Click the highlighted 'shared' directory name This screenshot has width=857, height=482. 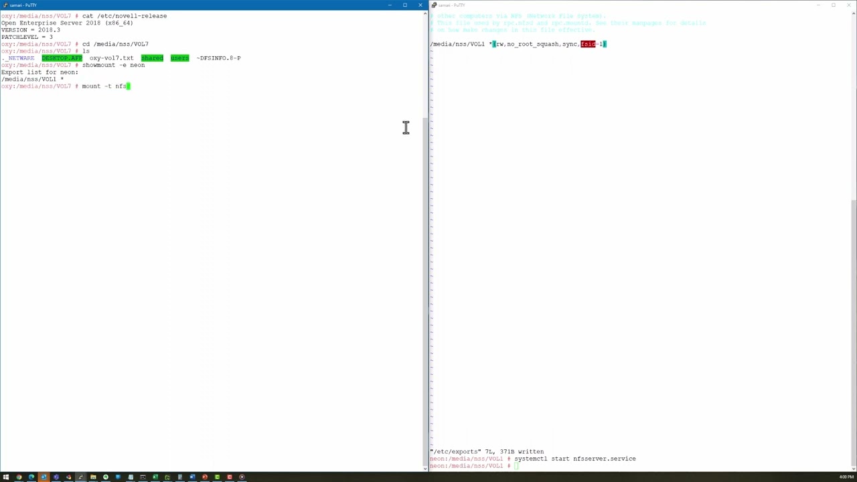152,58
